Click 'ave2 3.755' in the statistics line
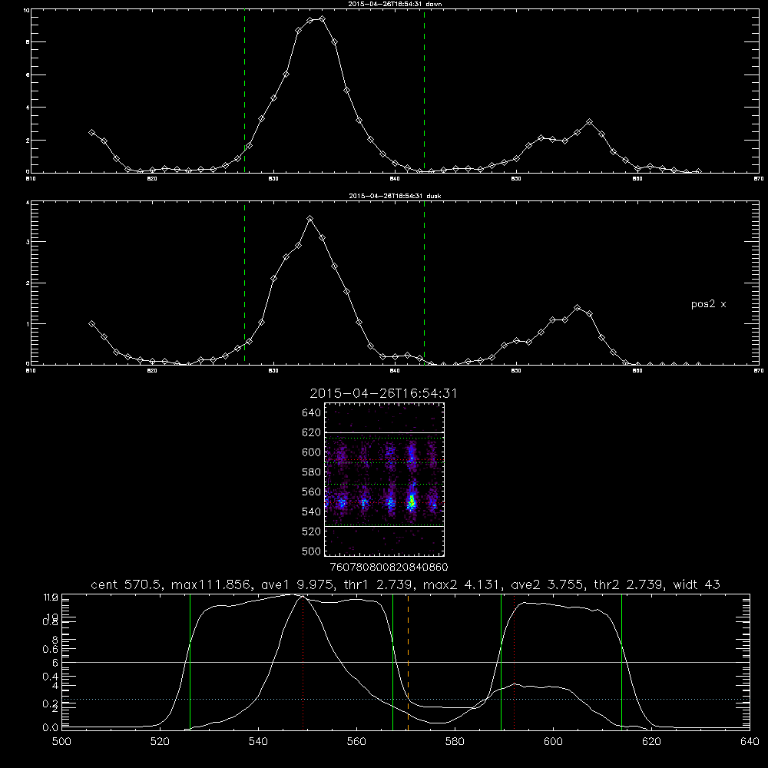Image resolution: width=768 pixels, height=768 pixels. point(548,584)
